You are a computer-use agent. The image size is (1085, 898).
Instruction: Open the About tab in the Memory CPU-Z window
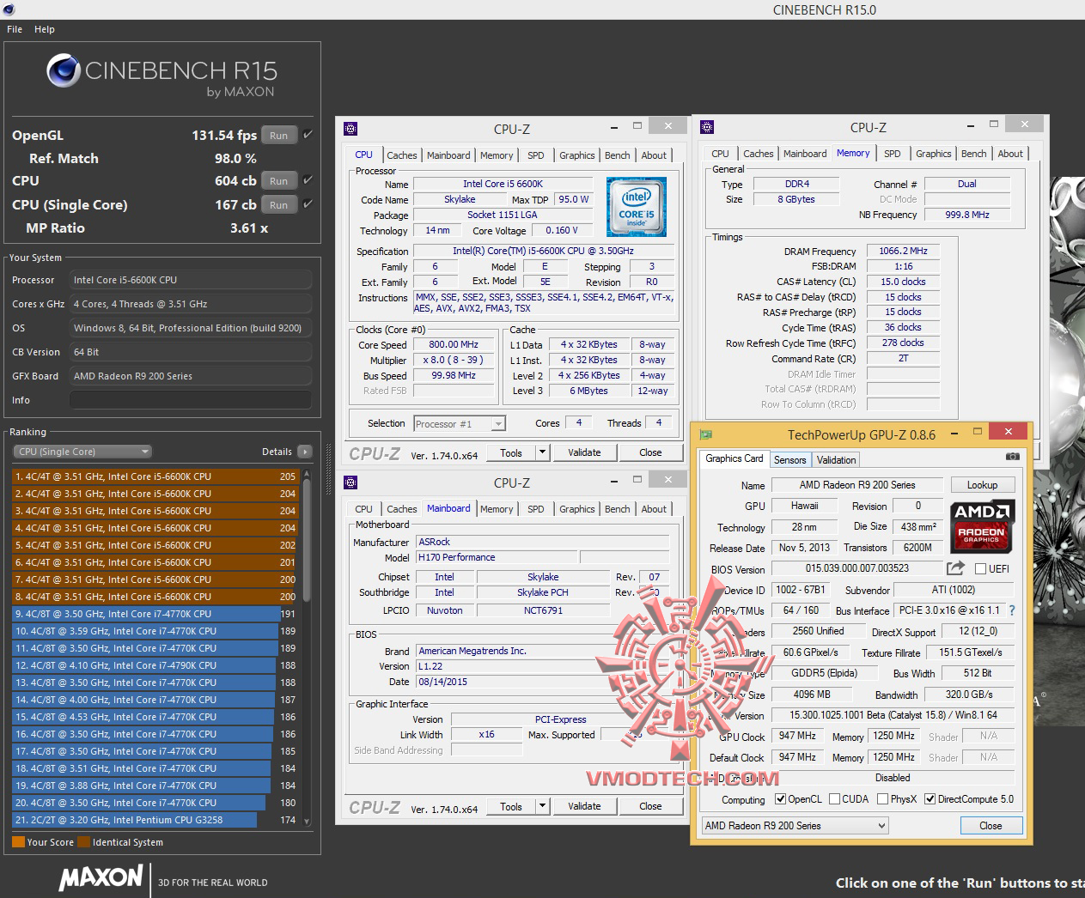coord(1010,154)
